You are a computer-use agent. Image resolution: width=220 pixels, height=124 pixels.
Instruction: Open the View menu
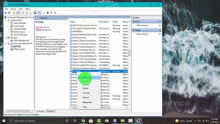21,9
